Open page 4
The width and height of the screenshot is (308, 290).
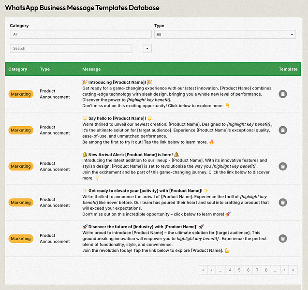pos(230,270)
